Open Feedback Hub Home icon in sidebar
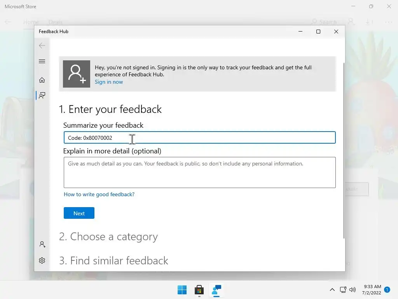 click(x=42, y=80)
